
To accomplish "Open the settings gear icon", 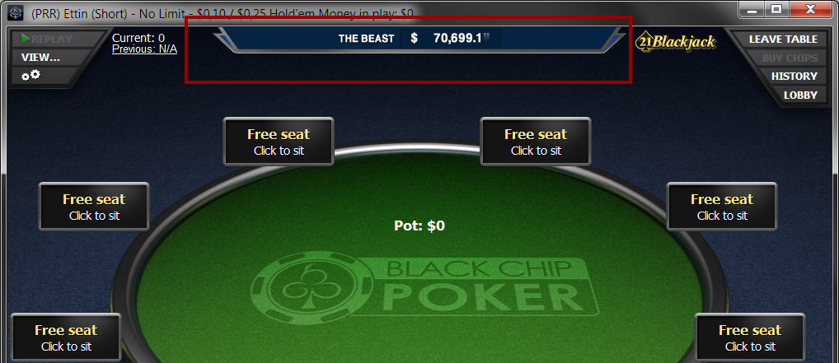I will point(30,76).
